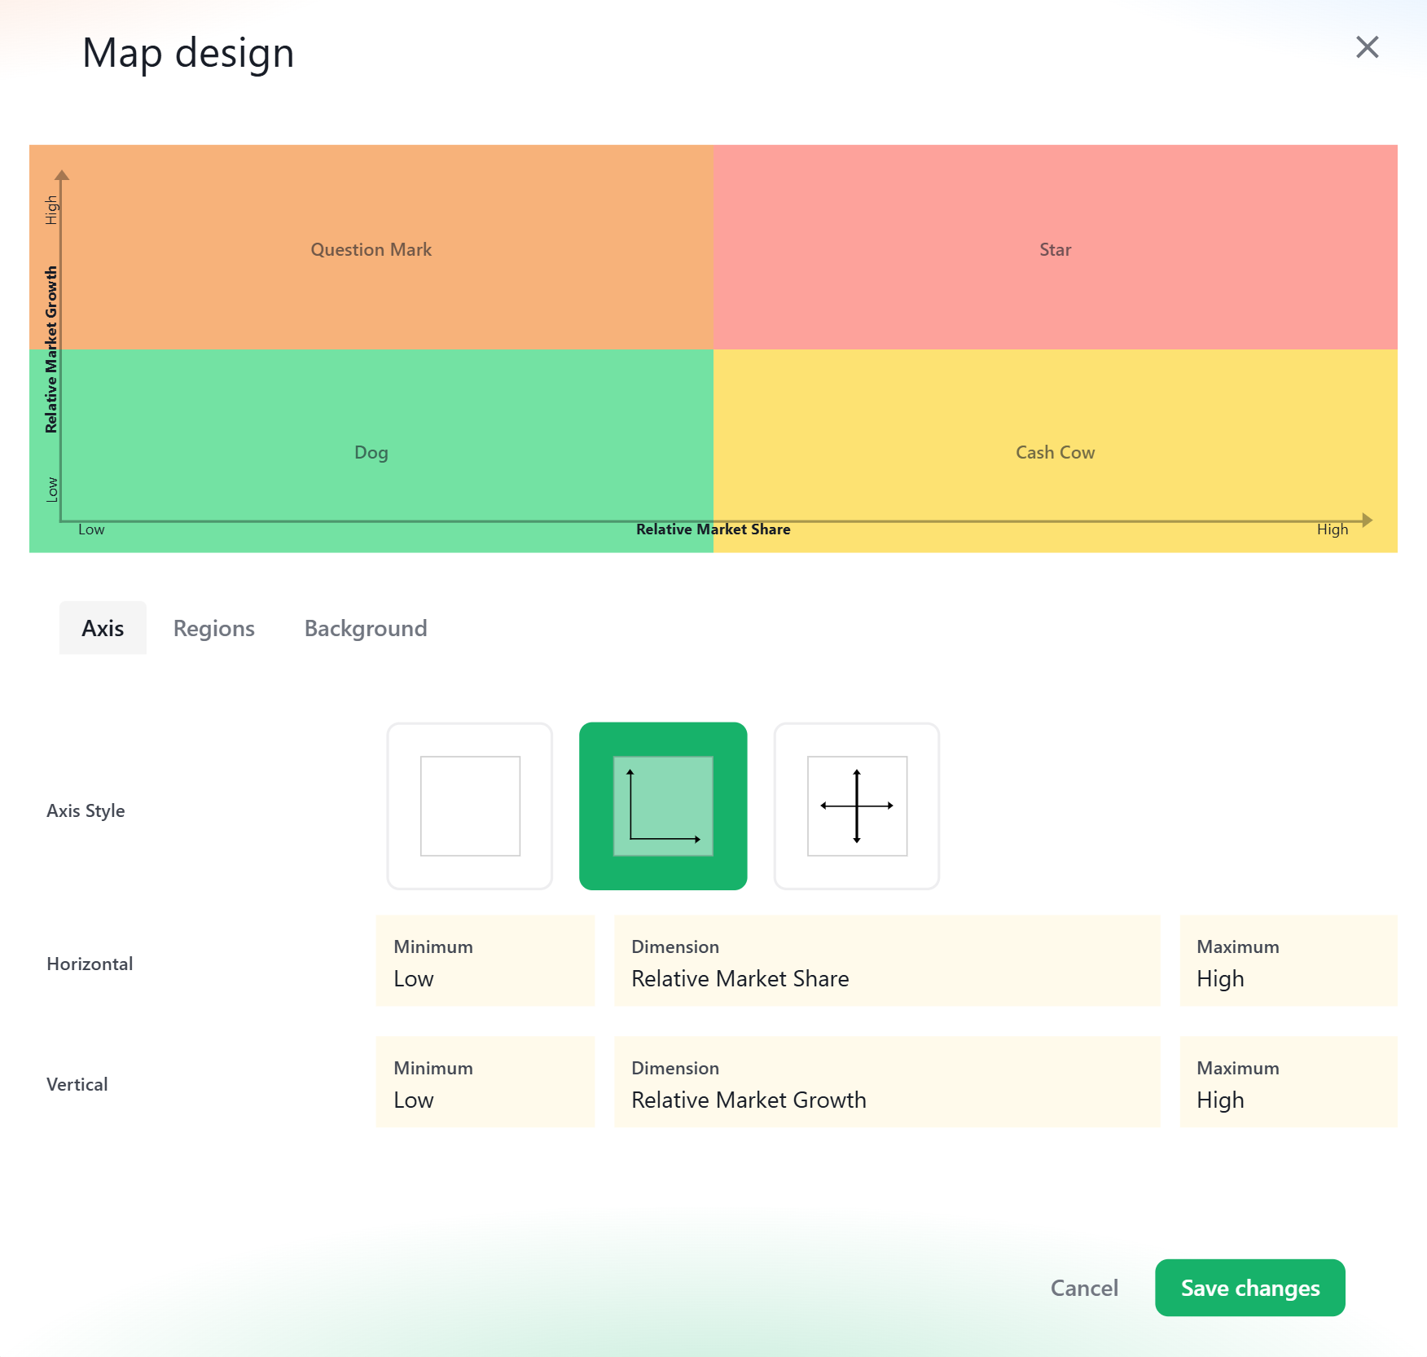The image size is (1427, 1357).
Task: Click the Relative Market Growth axis label
Action: 51,349
